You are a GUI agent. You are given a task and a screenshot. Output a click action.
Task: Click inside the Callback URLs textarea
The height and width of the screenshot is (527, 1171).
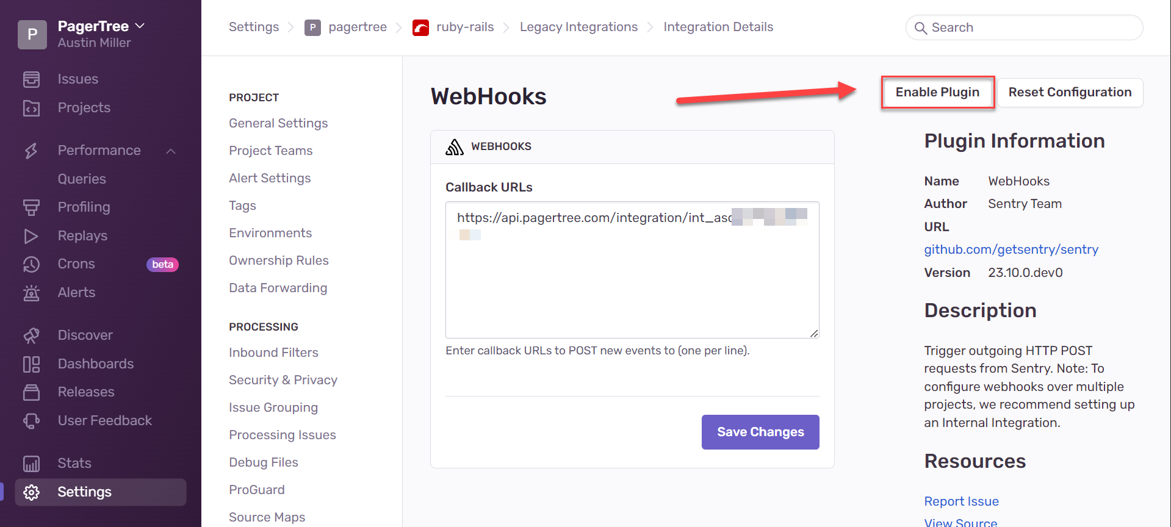632,270
